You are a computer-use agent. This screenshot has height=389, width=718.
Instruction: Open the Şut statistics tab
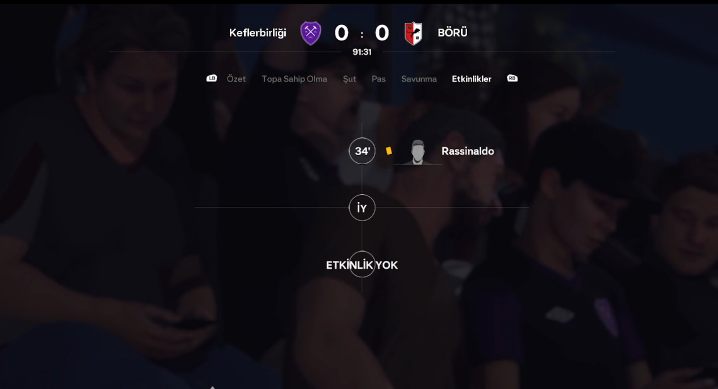(350, 79)
